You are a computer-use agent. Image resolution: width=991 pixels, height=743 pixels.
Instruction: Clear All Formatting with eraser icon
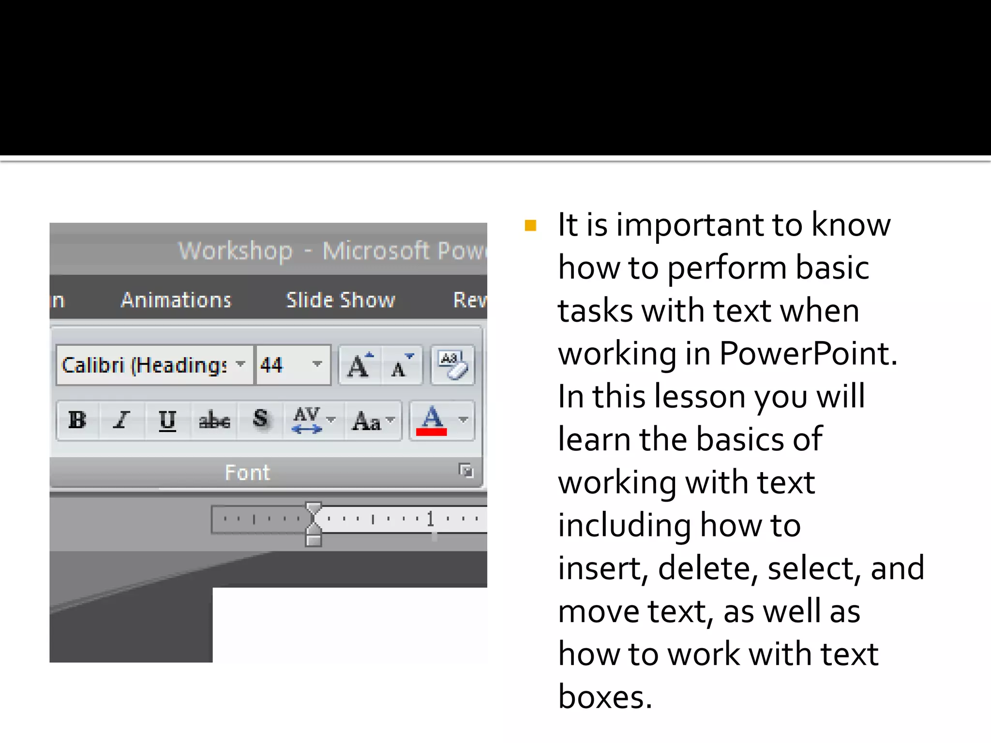coord(452,366)
